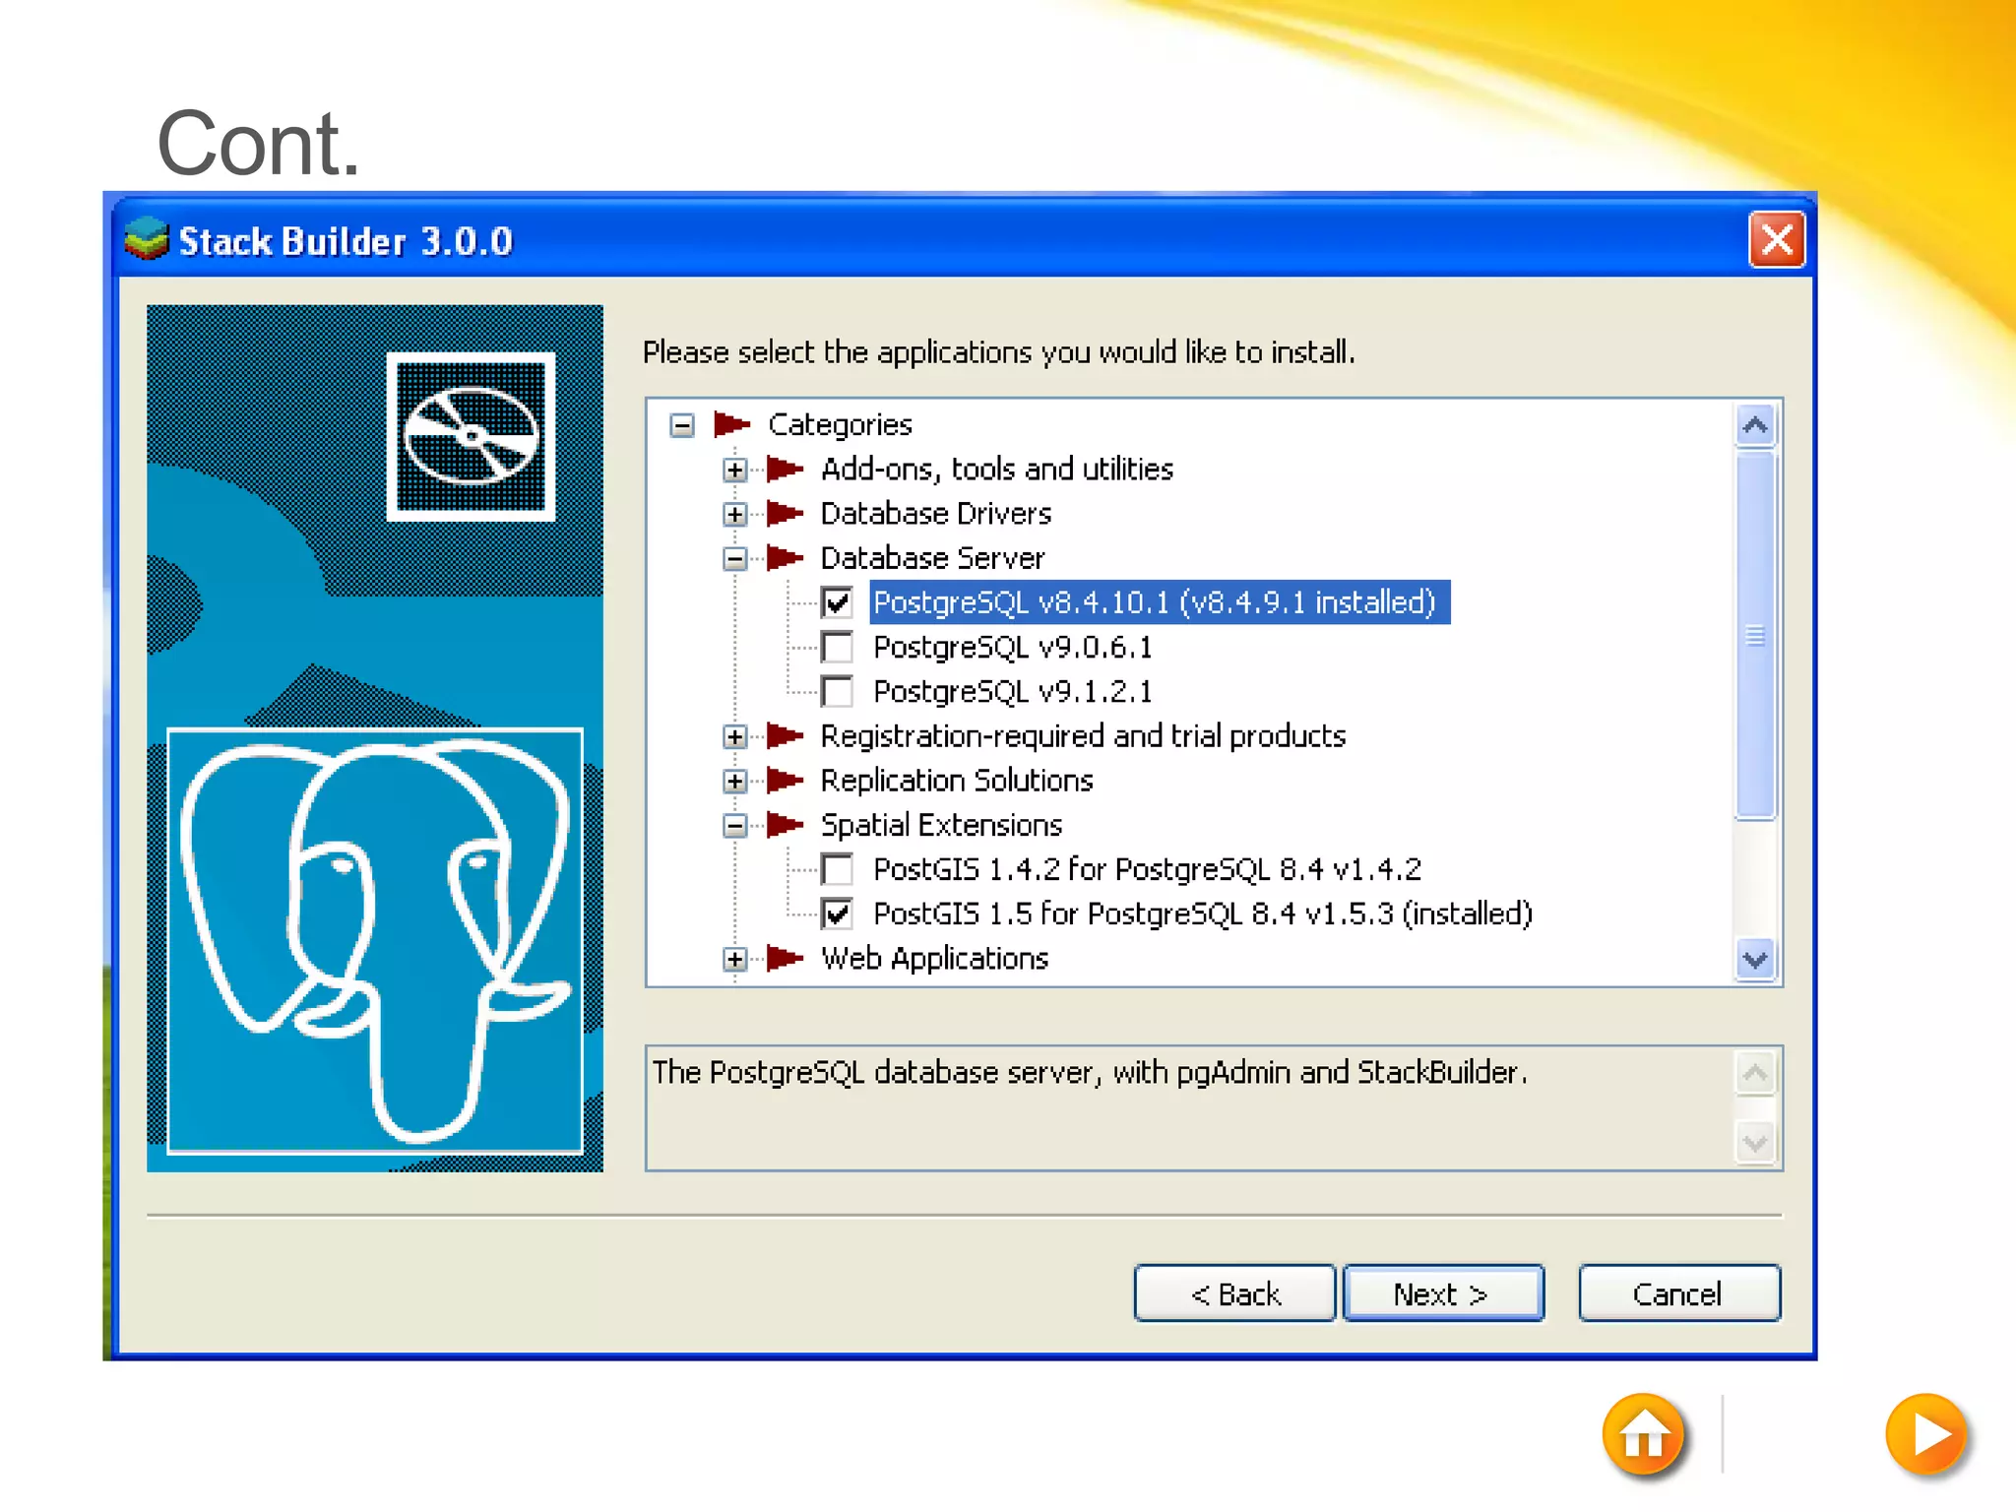Click the red arrow icon beside Replication Solutions
2016x1512 pixels.
(x=785, y=780)
